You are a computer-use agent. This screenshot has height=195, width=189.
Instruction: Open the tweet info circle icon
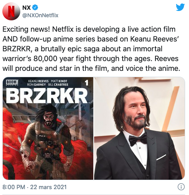point(181,187)
